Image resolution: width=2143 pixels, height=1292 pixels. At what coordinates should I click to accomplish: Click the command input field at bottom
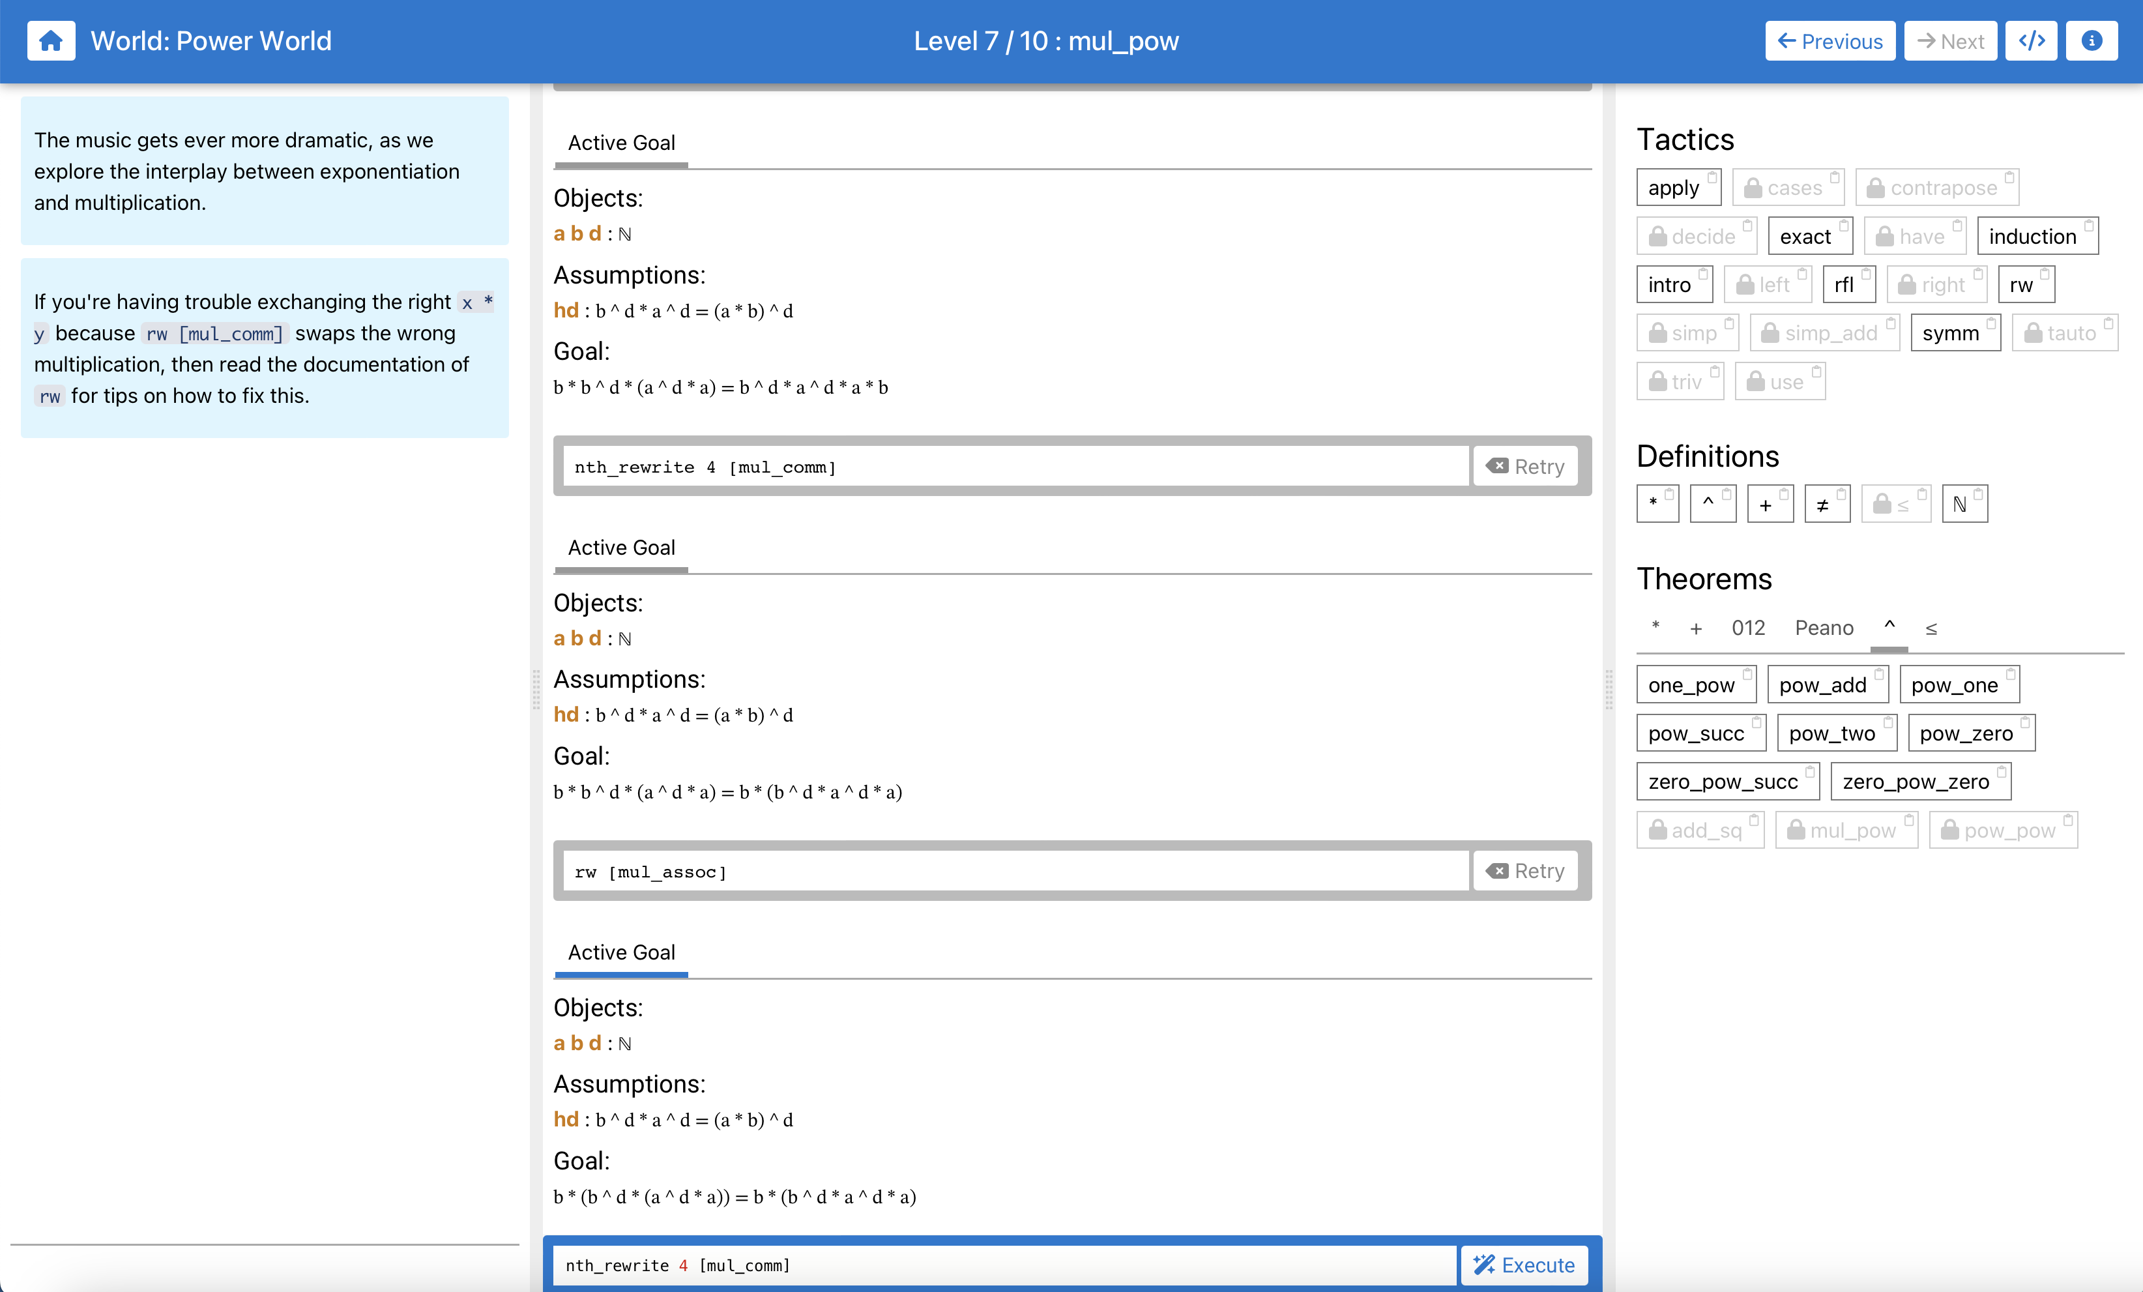[1004, 1265]
